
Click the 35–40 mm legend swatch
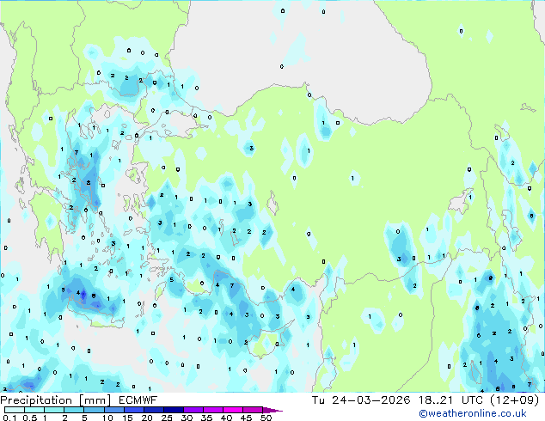click(x=212, y=410)
